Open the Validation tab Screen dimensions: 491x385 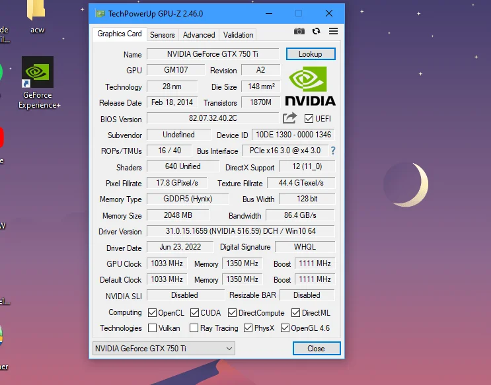pyautogui.click(x=238, y=35)
